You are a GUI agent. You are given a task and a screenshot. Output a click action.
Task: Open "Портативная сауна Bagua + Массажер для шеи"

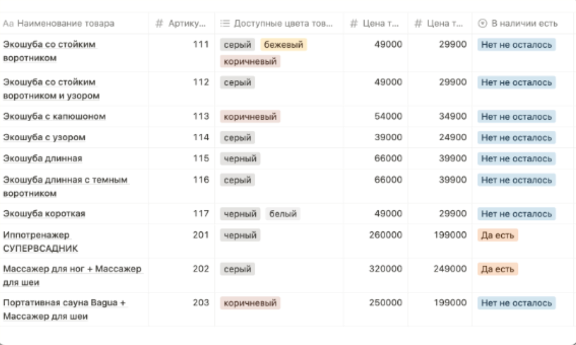[64, 303]
